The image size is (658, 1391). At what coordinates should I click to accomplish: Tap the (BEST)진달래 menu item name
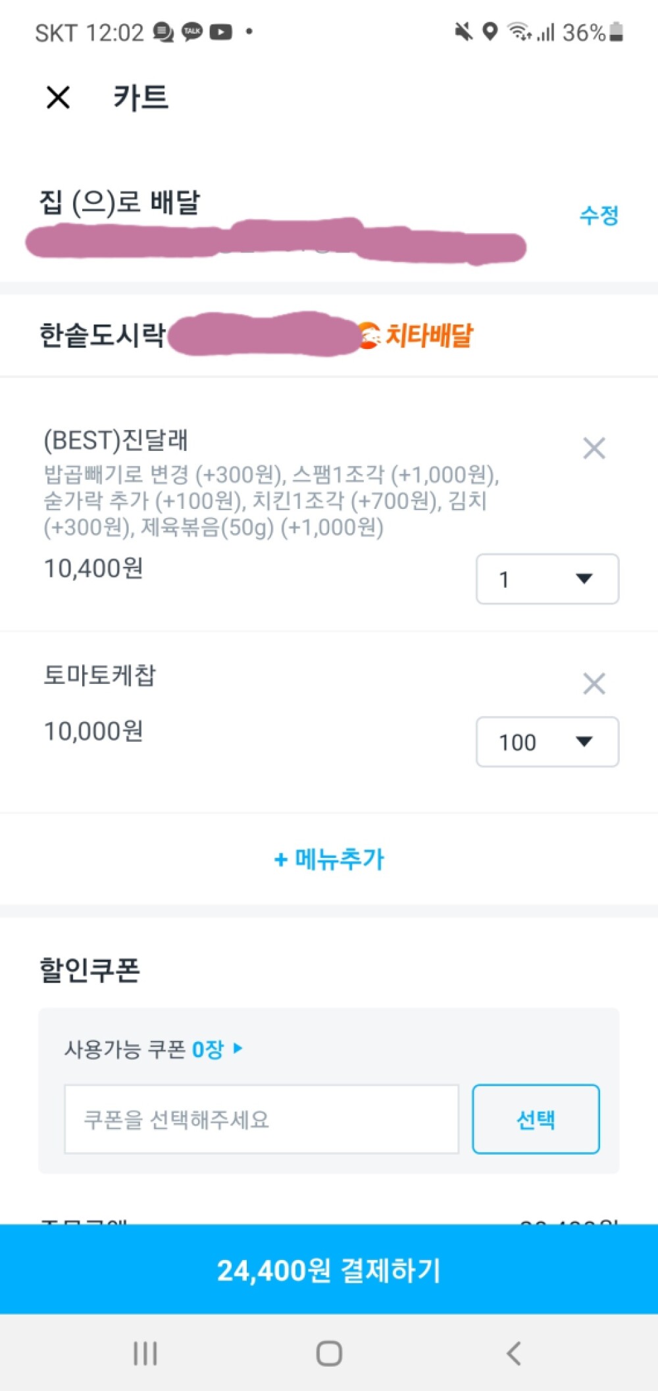point(116,440)
